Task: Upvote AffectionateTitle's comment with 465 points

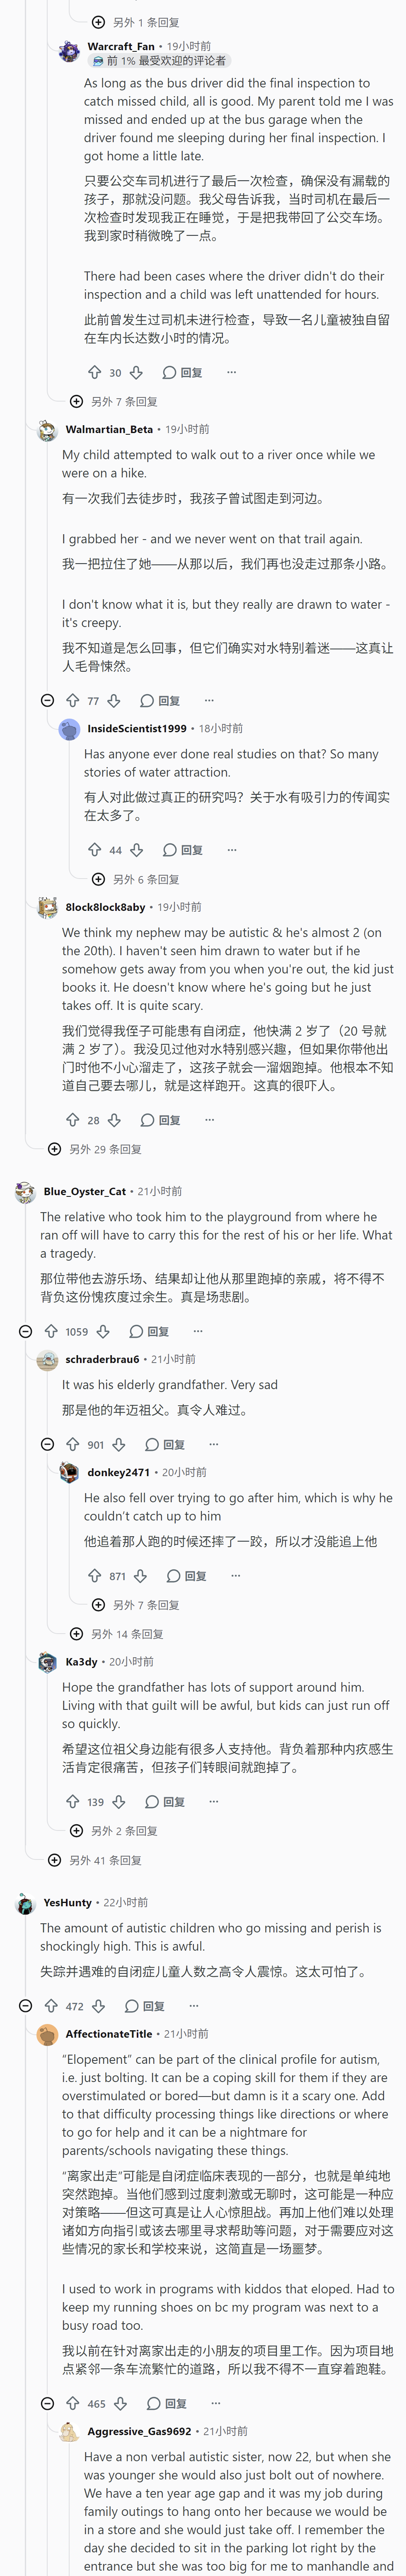Action: pyautogui.click(x=73, y=2403)
